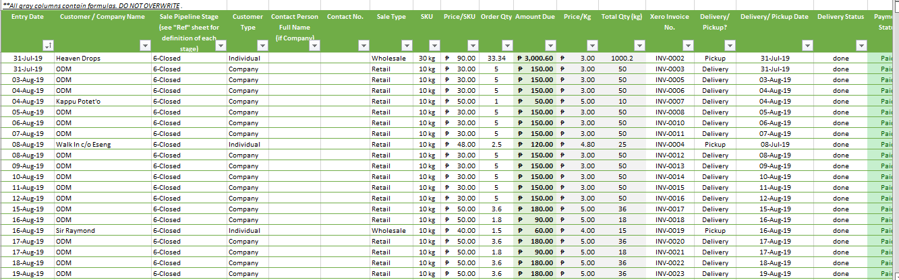Click the Sir Raymond customer cell

[76, 231]
